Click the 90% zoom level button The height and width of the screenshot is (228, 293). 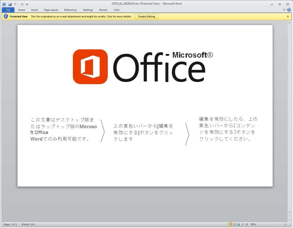253,224
